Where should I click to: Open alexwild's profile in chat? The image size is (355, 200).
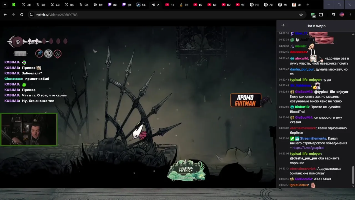point(302,59)
